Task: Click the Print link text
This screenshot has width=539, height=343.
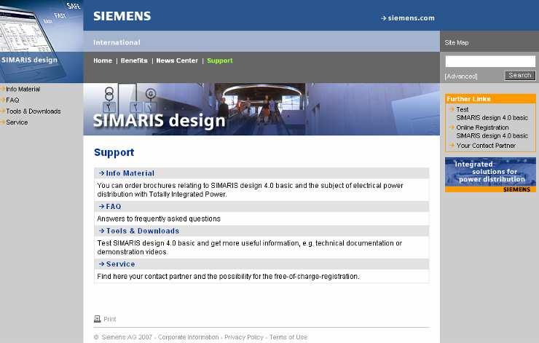Action: (x=110, y=319)
